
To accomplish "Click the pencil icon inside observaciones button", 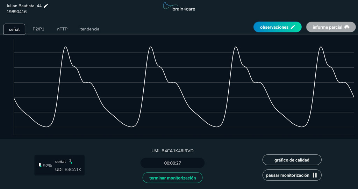I will click(x=293, y=27).
